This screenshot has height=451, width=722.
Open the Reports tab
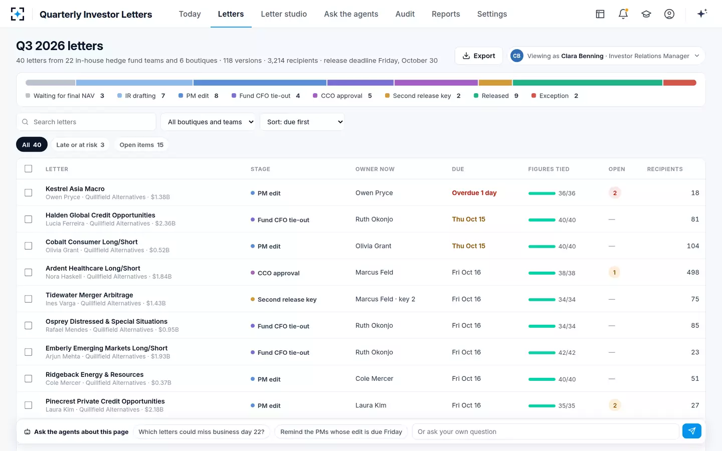446,14
